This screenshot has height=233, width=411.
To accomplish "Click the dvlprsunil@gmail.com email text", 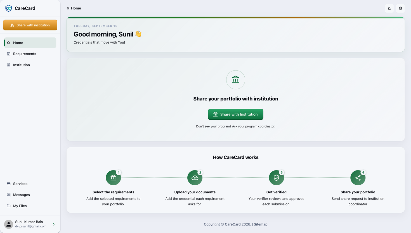I will [x=31, y=226].
